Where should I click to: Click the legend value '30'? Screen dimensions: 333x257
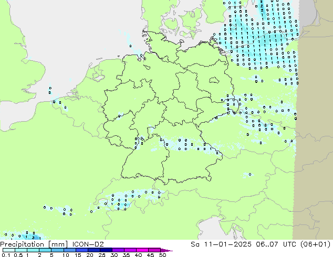click(114, 255)
